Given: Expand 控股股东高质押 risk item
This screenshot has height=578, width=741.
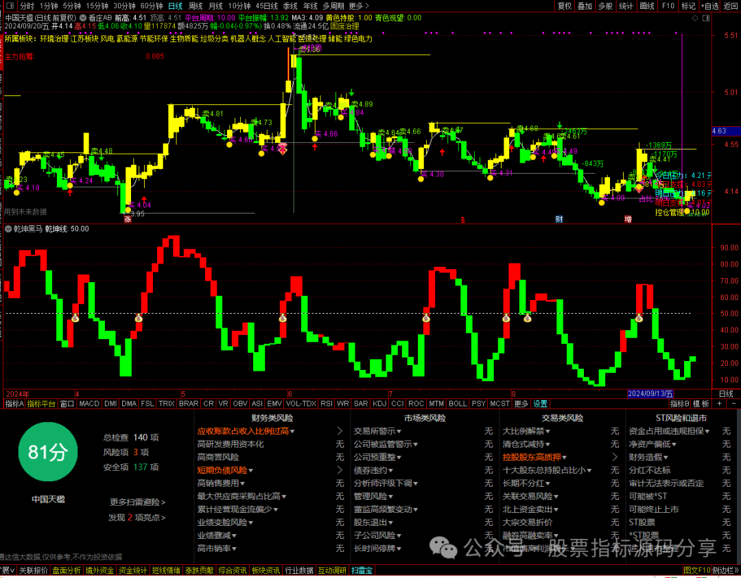Looking at the screenshot, I should coord(534,457).
